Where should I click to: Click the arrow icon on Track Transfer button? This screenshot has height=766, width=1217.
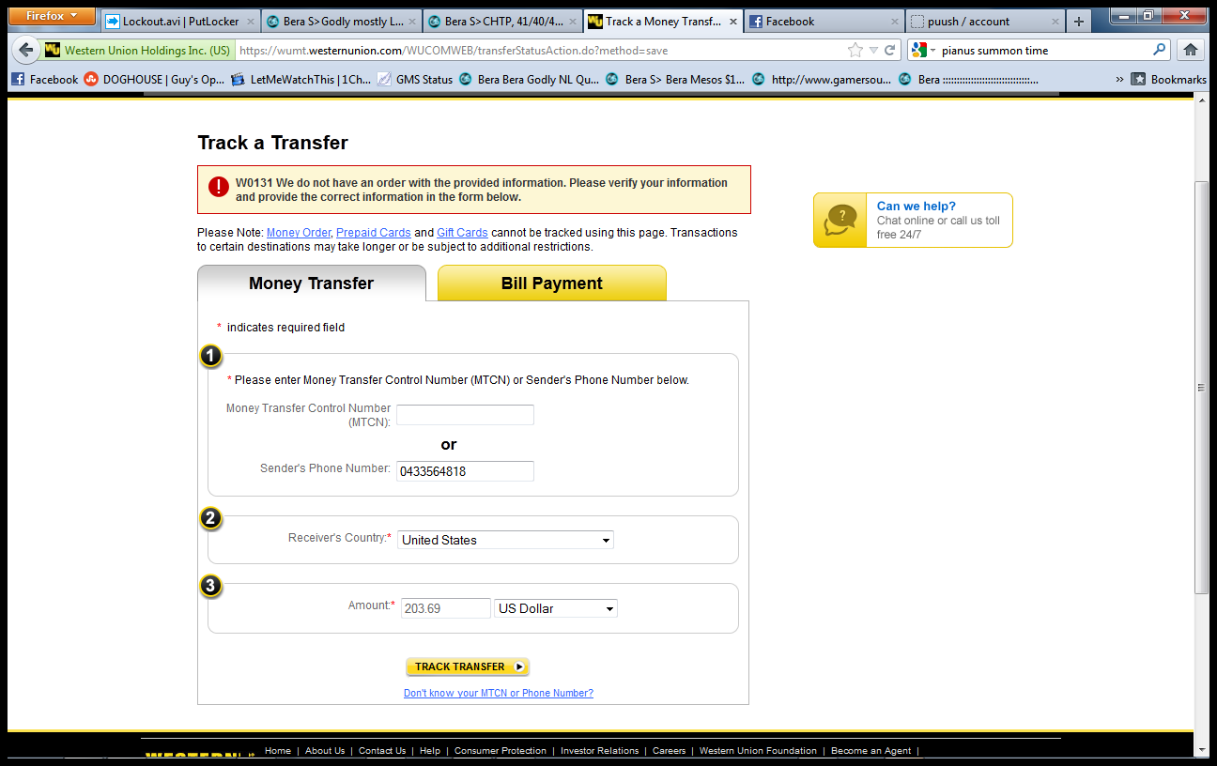coord(519,666)
